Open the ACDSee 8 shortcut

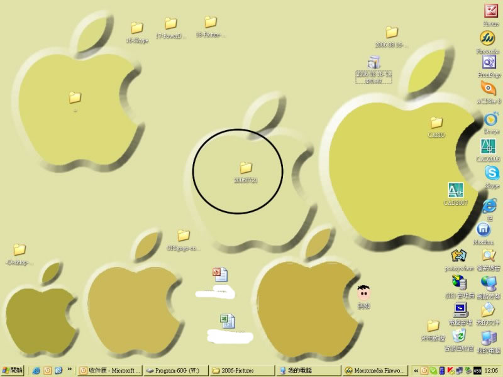pyautogui.click(x=488, y=88)
